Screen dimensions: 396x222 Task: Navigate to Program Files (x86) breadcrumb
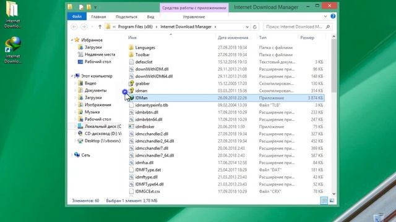pos(136,27)
